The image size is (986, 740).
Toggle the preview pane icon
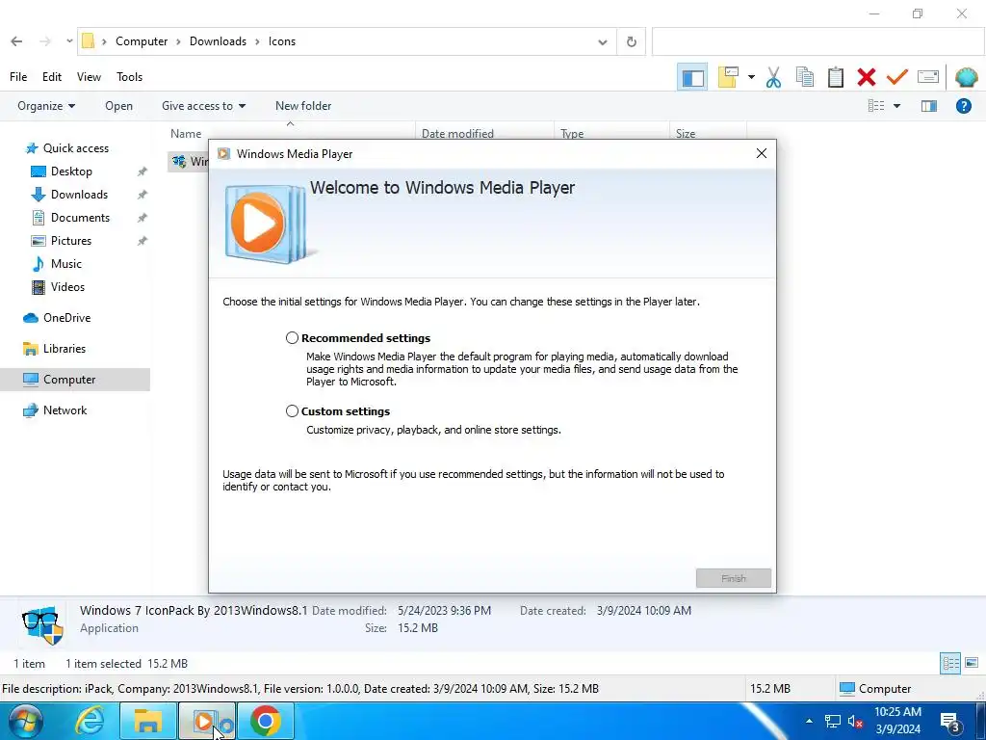(x=929, y=106)
